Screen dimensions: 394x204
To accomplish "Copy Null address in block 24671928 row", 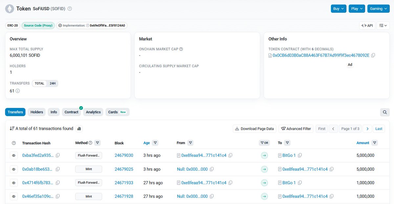I will point(212,196).
